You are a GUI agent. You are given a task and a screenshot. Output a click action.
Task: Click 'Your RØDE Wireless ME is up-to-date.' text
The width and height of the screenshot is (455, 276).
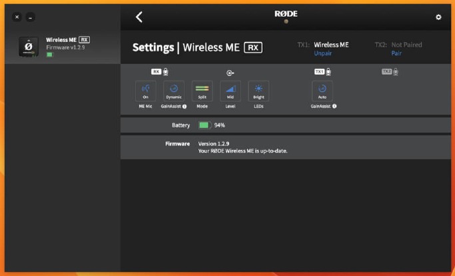[242, 151]
